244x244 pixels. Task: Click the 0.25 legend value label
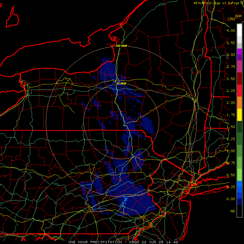click(231, 187)
